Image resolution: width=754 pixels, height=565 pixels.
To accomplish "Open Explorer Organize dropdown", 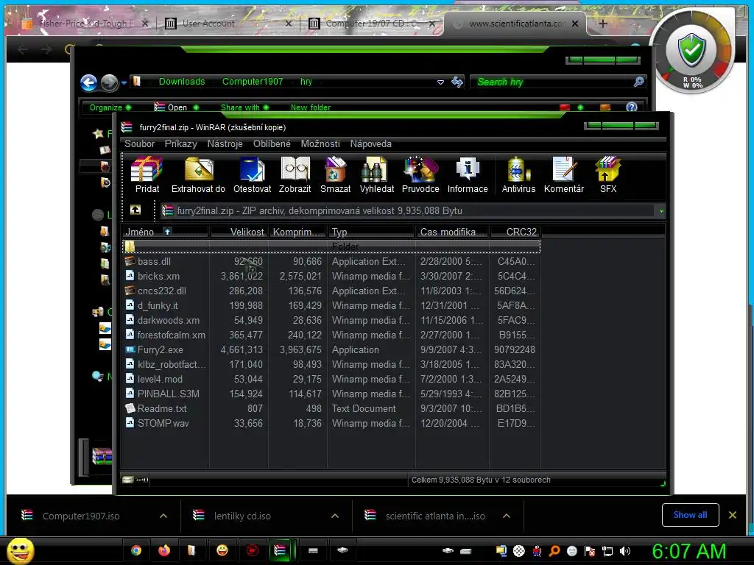I will click(110, 107).
